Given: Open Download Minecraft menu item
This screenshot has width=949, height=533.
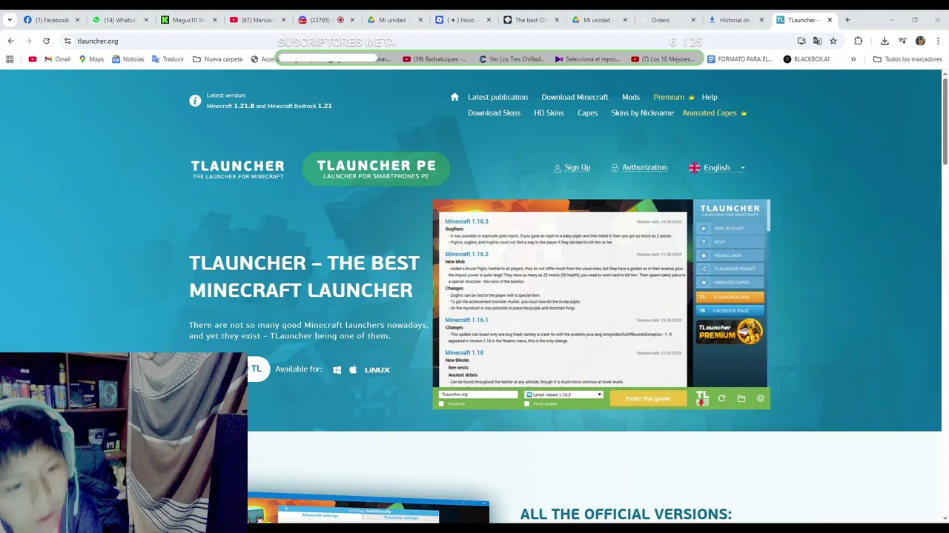Looking at the screenshot, I should [x=575, y=97].
